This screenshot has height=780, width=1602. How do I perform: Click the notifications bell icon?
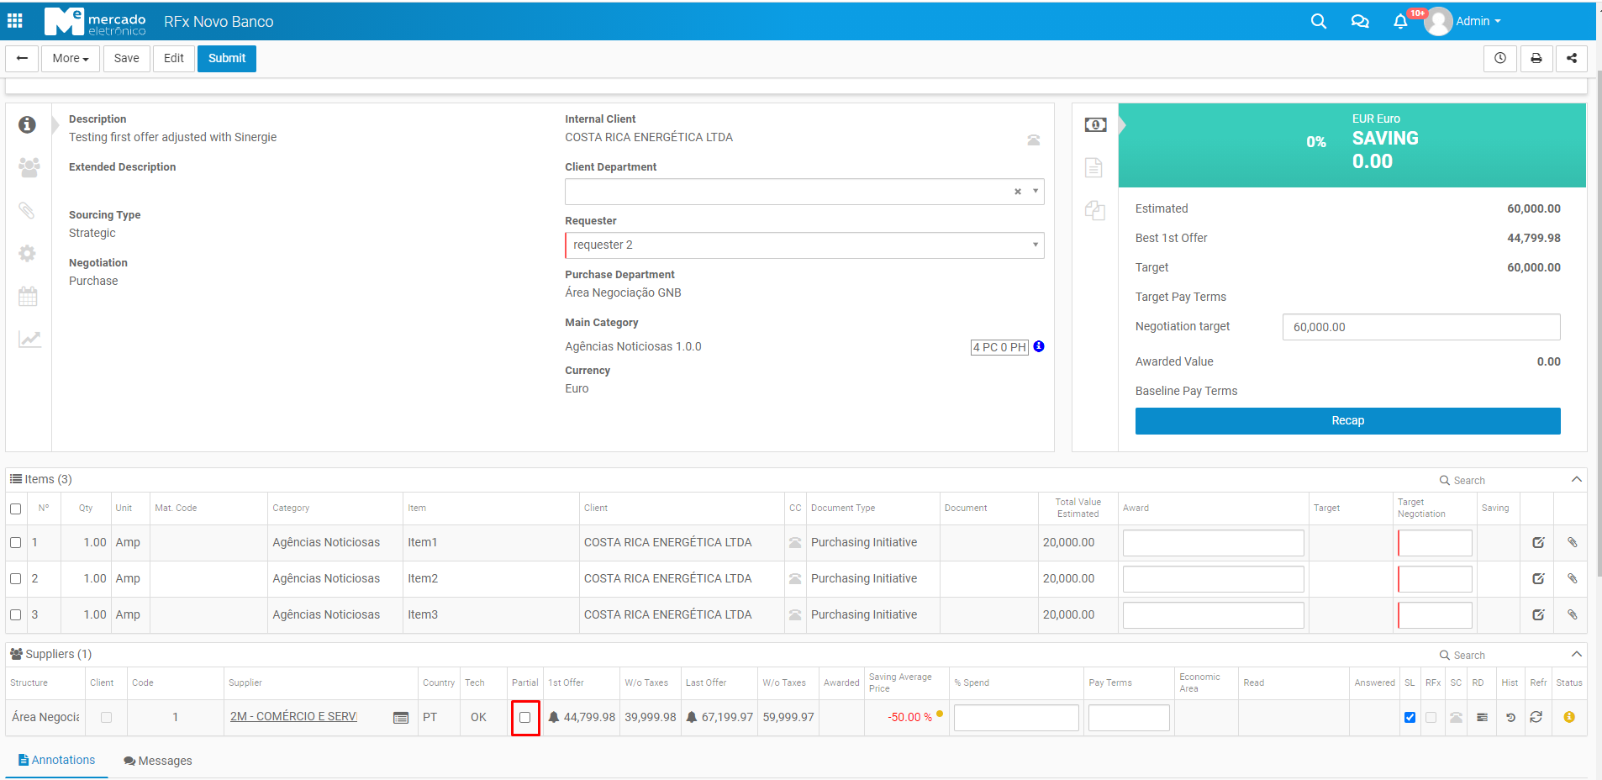click(1399, 22)
